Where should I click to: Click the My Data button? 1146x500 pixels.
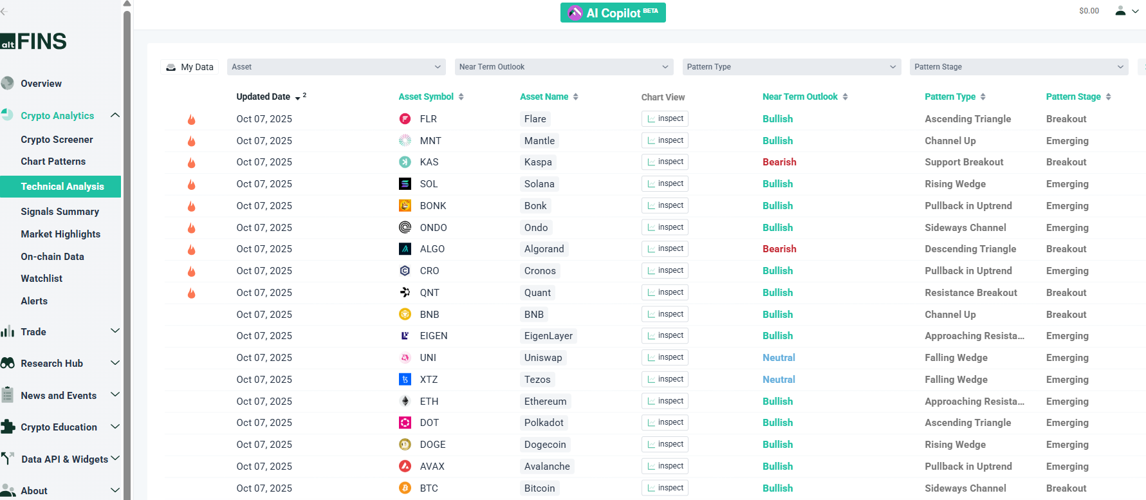pos(190,67)
